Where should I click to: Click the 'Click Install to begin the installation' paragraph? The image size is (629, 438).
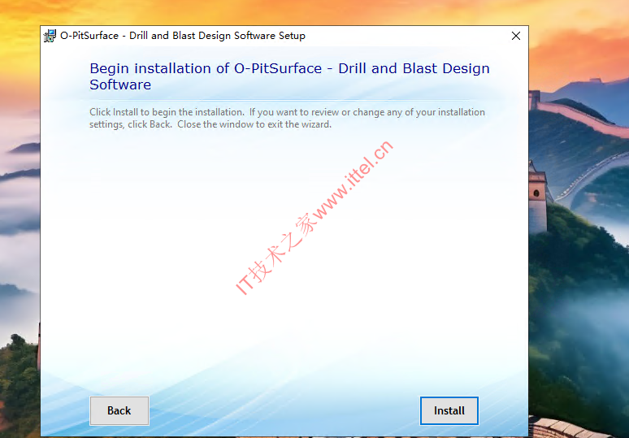click(287, 118)
